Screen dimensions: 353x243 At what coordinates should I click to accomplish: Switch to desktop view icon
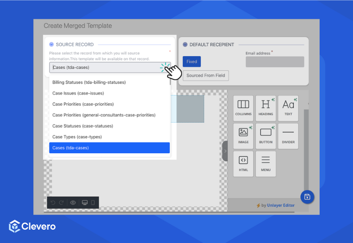(85, 203)
